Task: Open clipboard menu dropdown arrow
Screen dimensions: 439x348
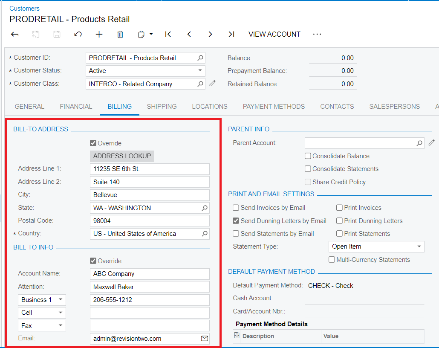Action: coord(151,34)
